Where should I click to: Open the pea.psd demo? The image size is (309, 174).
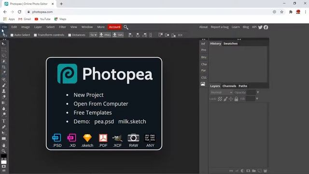point(104,121)
